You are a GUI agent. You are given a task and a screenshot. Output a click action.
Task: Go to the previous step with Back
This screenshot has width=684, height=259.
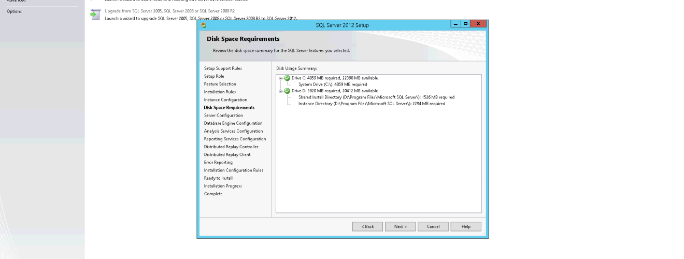[x=367, y=226]
